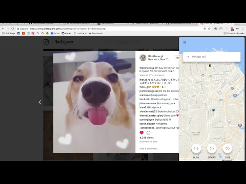Image resolution: width=246 pixels, height=184 pixels.
Task: Select the recent destination '1019'
Action: tap(228, 149)
